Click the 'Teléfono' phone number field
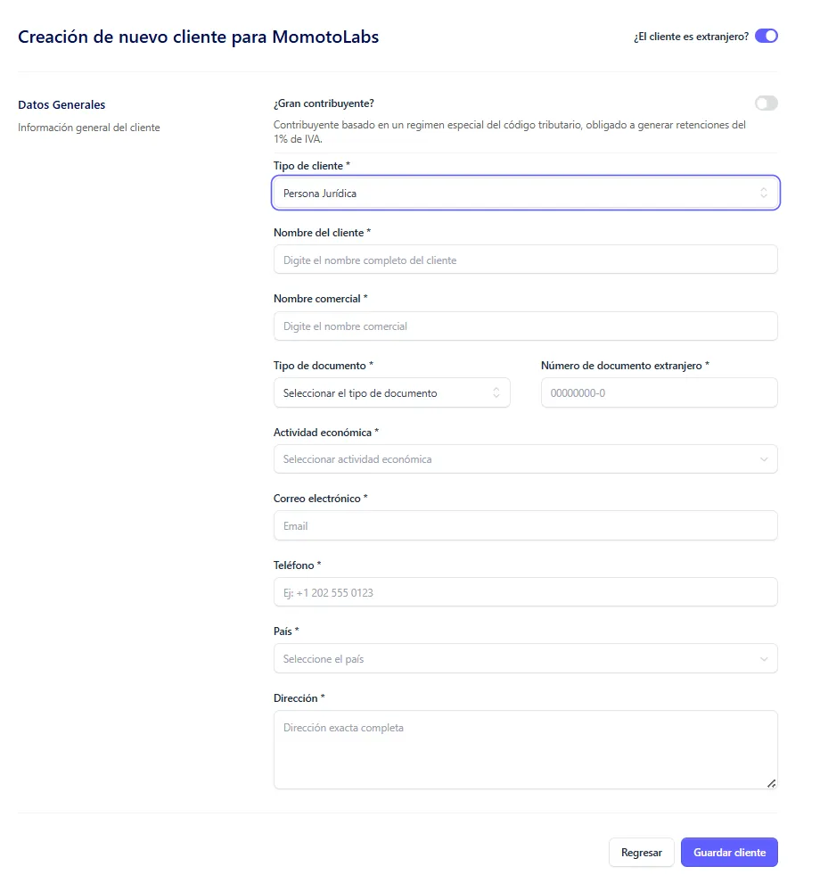 click(x=525, y=591)
